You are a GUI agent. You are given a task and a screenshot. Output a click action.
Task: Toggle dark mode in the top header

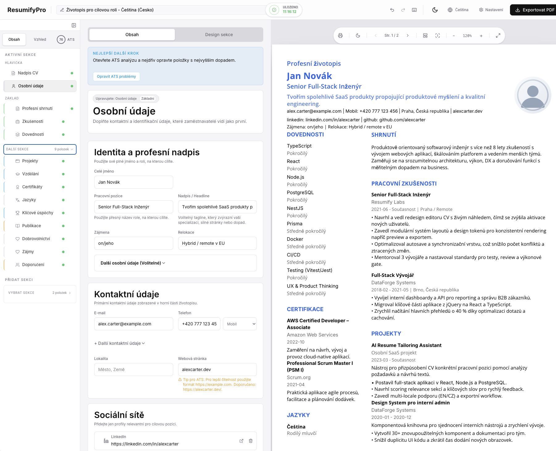click(x=435, y=10)
